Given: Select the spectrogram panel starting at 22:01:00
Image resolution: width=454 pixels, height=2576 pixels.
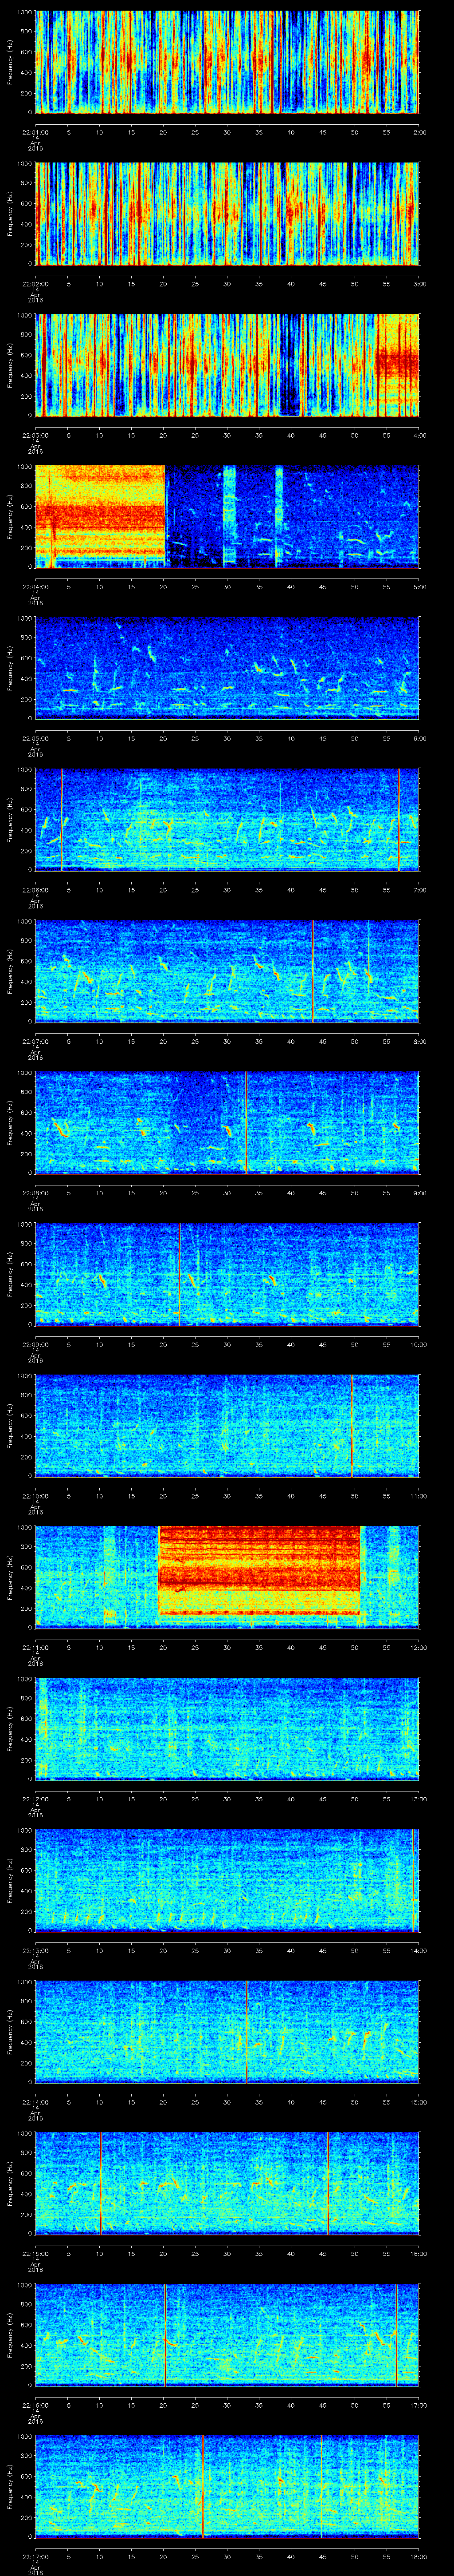Looking at the screenshot, I should 227,62.
